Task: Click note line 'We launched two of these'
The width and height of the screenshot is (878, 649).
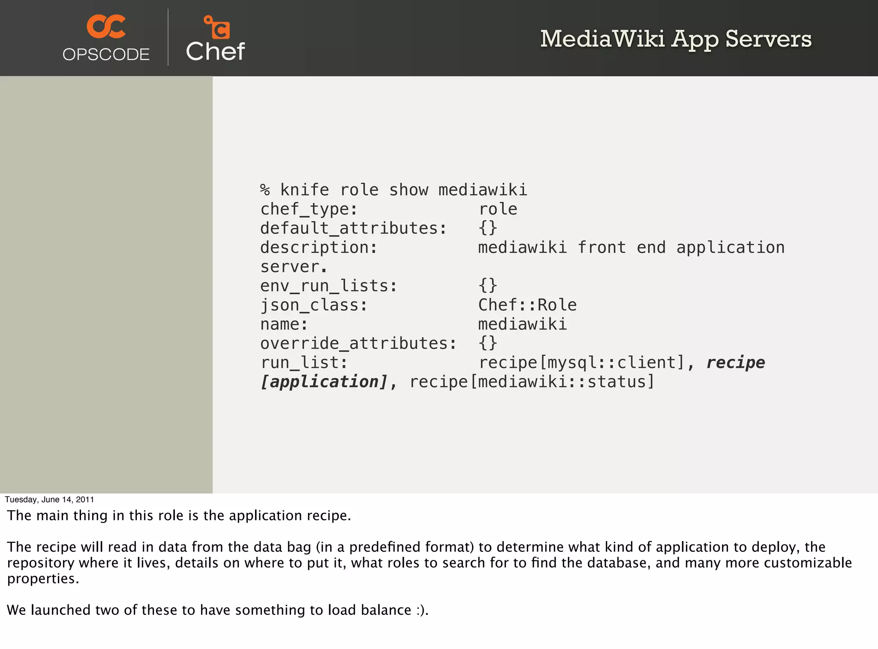Action: [218, 610]
